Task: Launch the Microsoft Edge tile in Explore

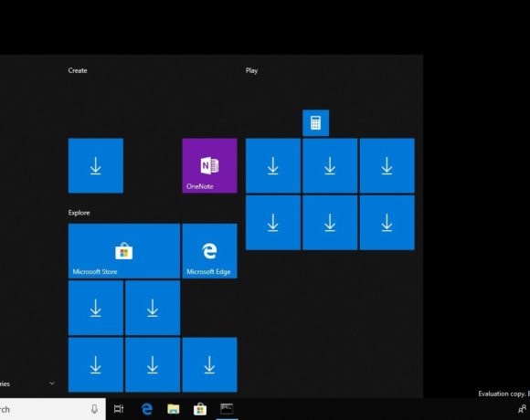Action: click(x=209, y=251)
